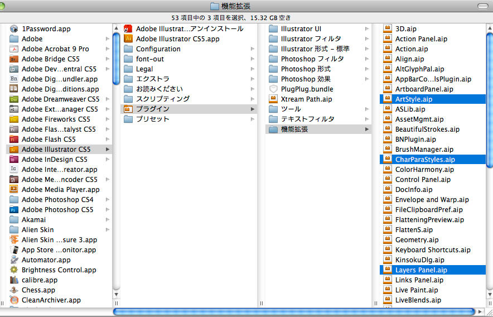Select Adobe Photoshop CS4 folder

coord(59,200)
